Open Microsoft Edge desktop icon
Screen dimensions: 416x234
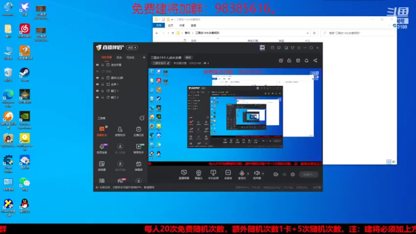coord(8,98)
